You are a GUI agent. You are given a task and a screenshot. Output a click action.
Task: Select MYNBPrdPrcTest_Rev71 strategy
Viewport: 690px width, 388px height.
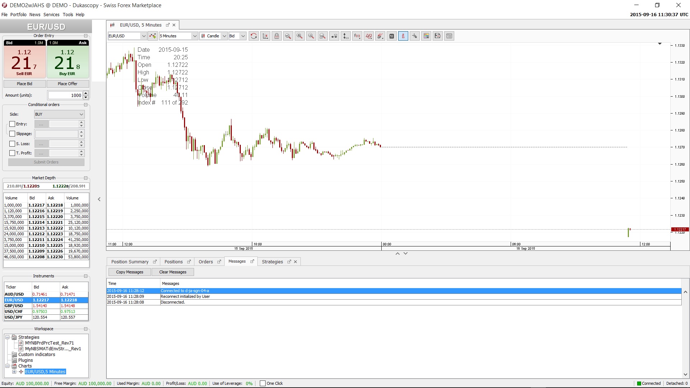point(49,343)
